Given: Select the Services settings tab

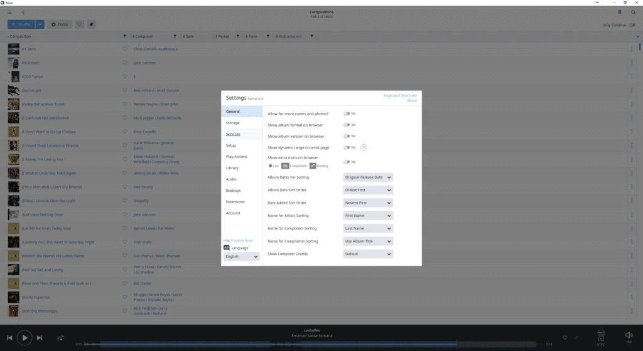Looking at the screenshot, I should pos(242,134).
